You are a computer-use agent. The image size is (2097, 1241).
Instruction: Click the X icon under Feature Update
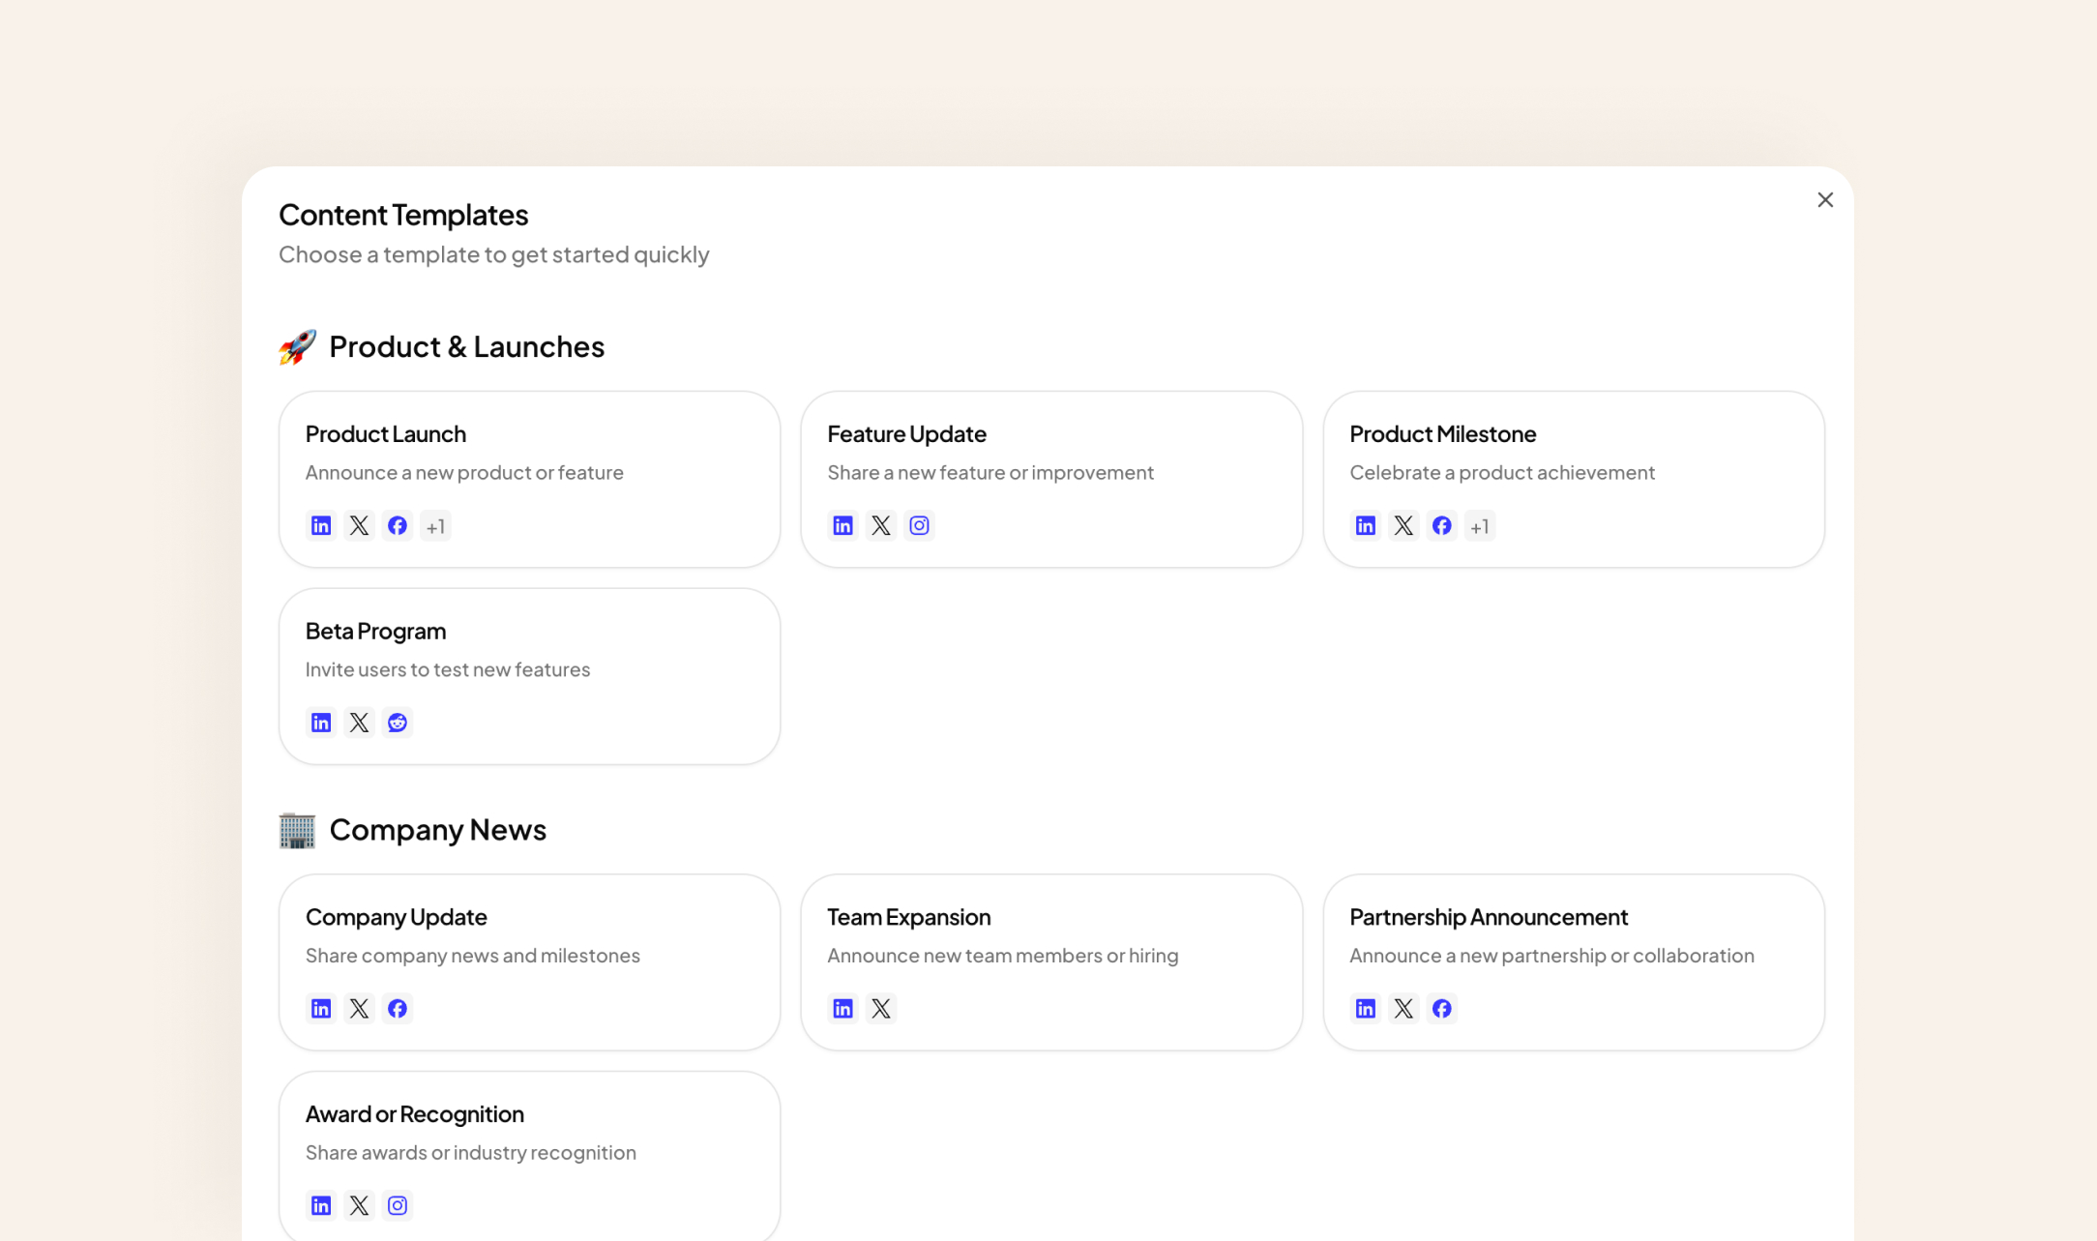pyautogui.click(x=881, y=525)
